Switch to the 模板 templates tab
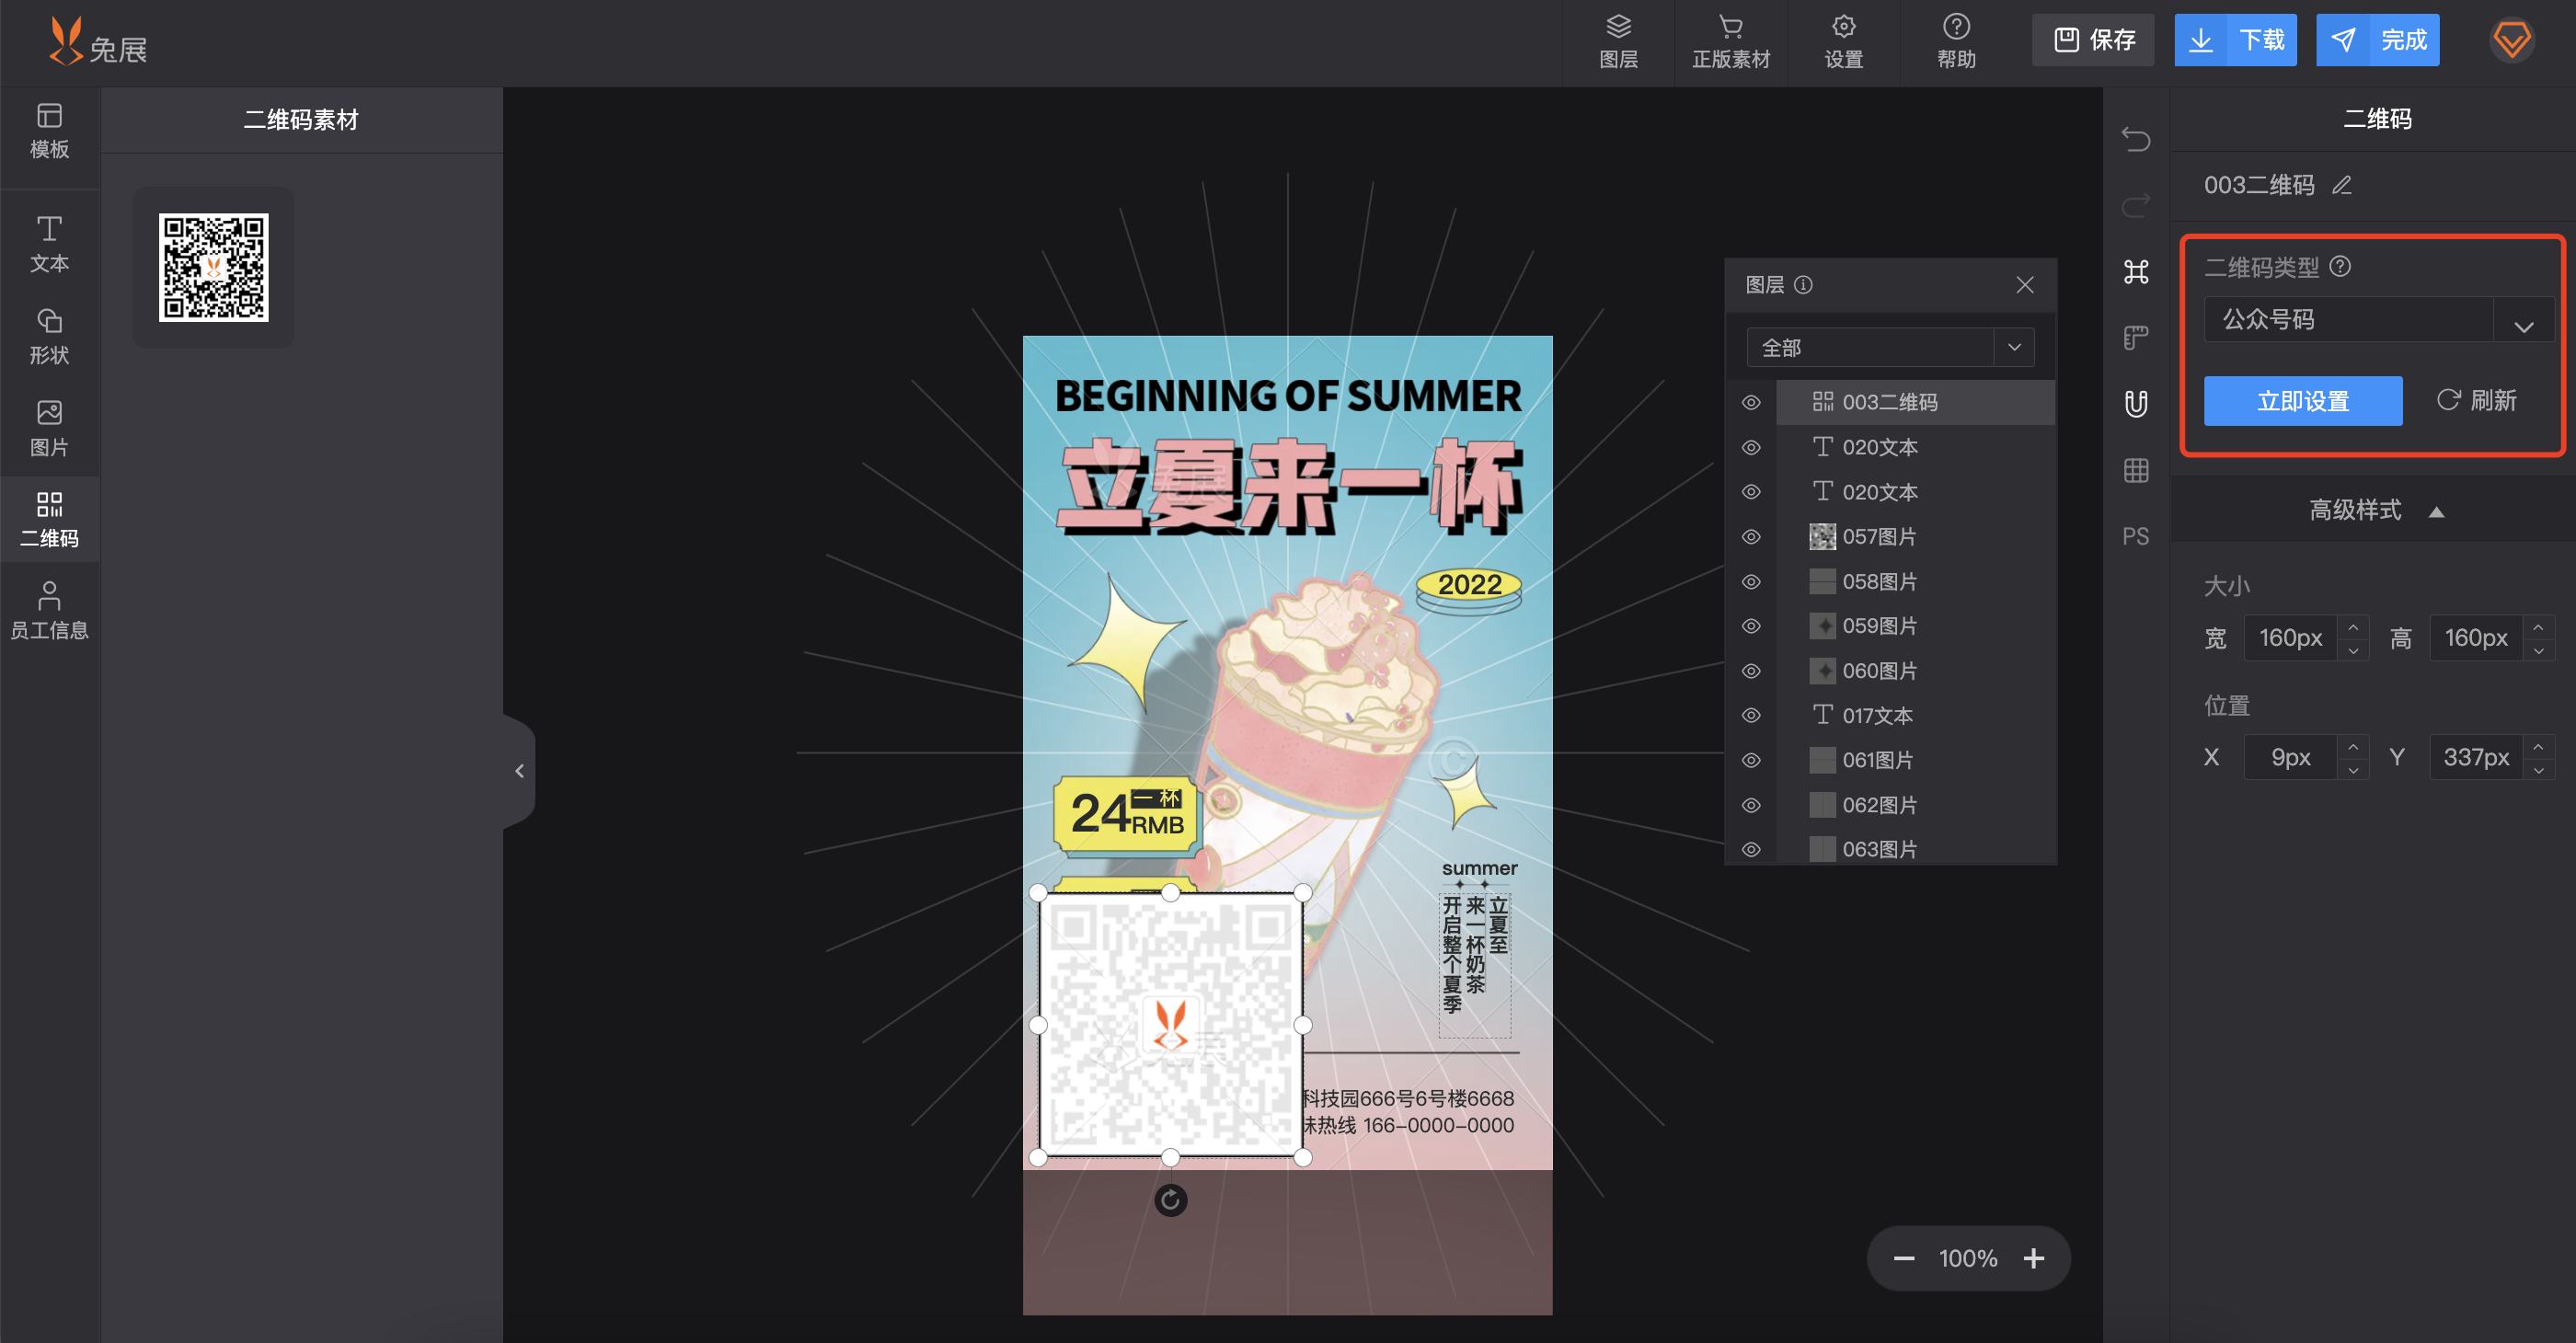2576x1343 pixels. point(49,131)
